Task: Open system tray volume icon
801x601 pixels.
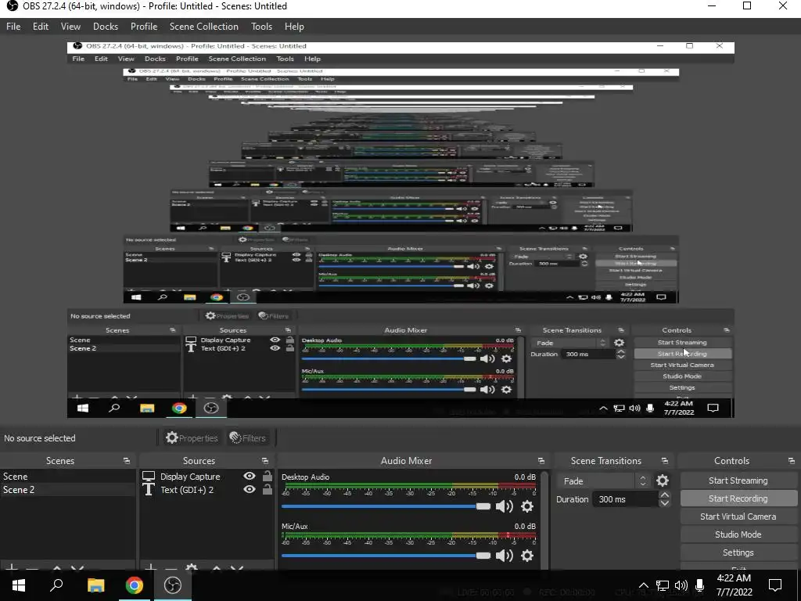Action: tap(681, 585)
